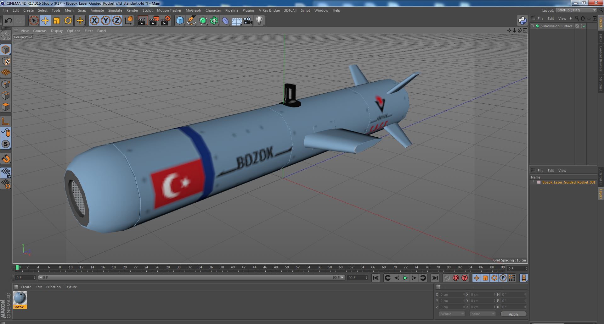Screen dimensions: 604x324
Task: Open the V-Ray Bridge menu
Action: pos(269,10)
